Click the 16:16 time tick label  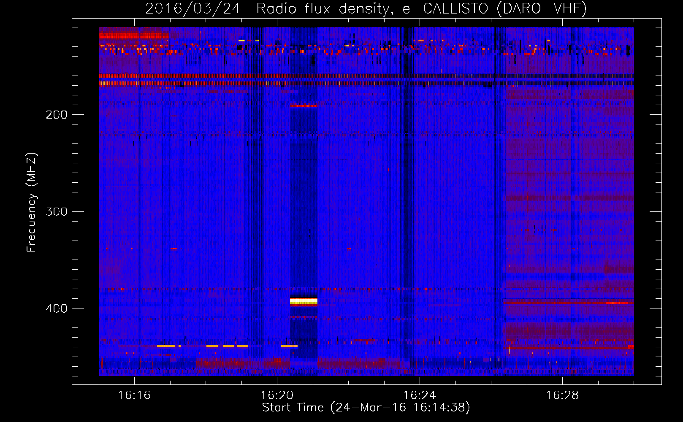[x=134, y=395]
